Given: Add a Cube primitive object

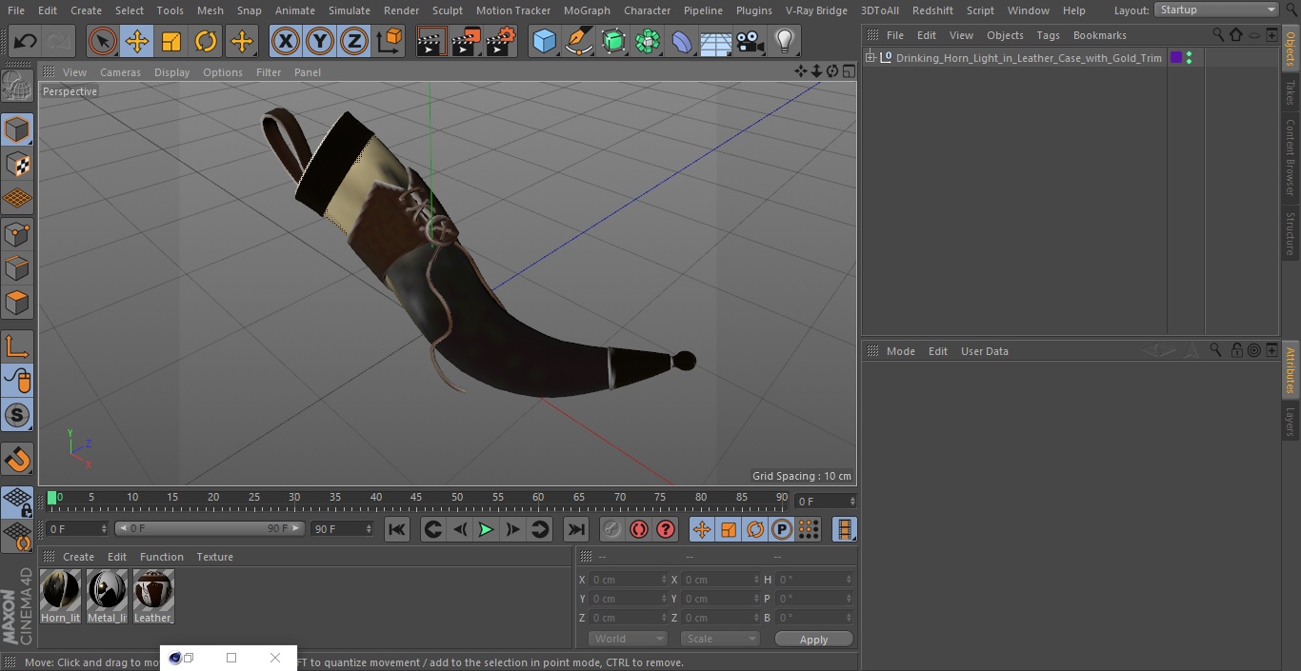Looking at the screenshot, I should [544, 42].
